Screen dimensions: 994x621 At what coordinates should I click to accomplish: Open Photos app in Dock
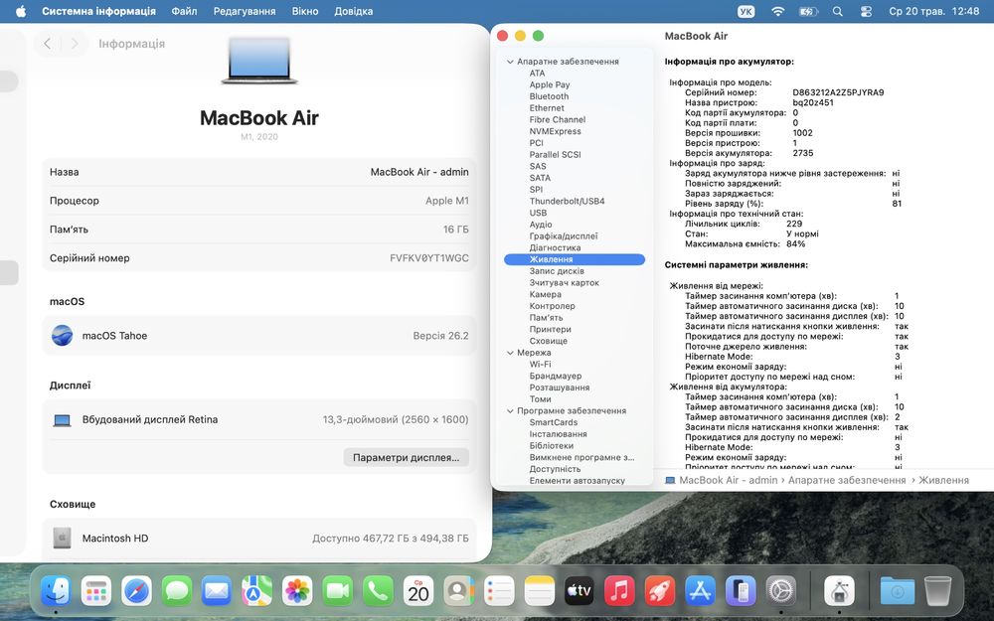(x=297, y=591)
